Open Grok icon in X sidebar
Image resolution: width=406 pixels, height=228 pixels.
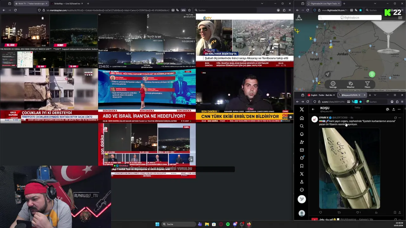point(302,158)
